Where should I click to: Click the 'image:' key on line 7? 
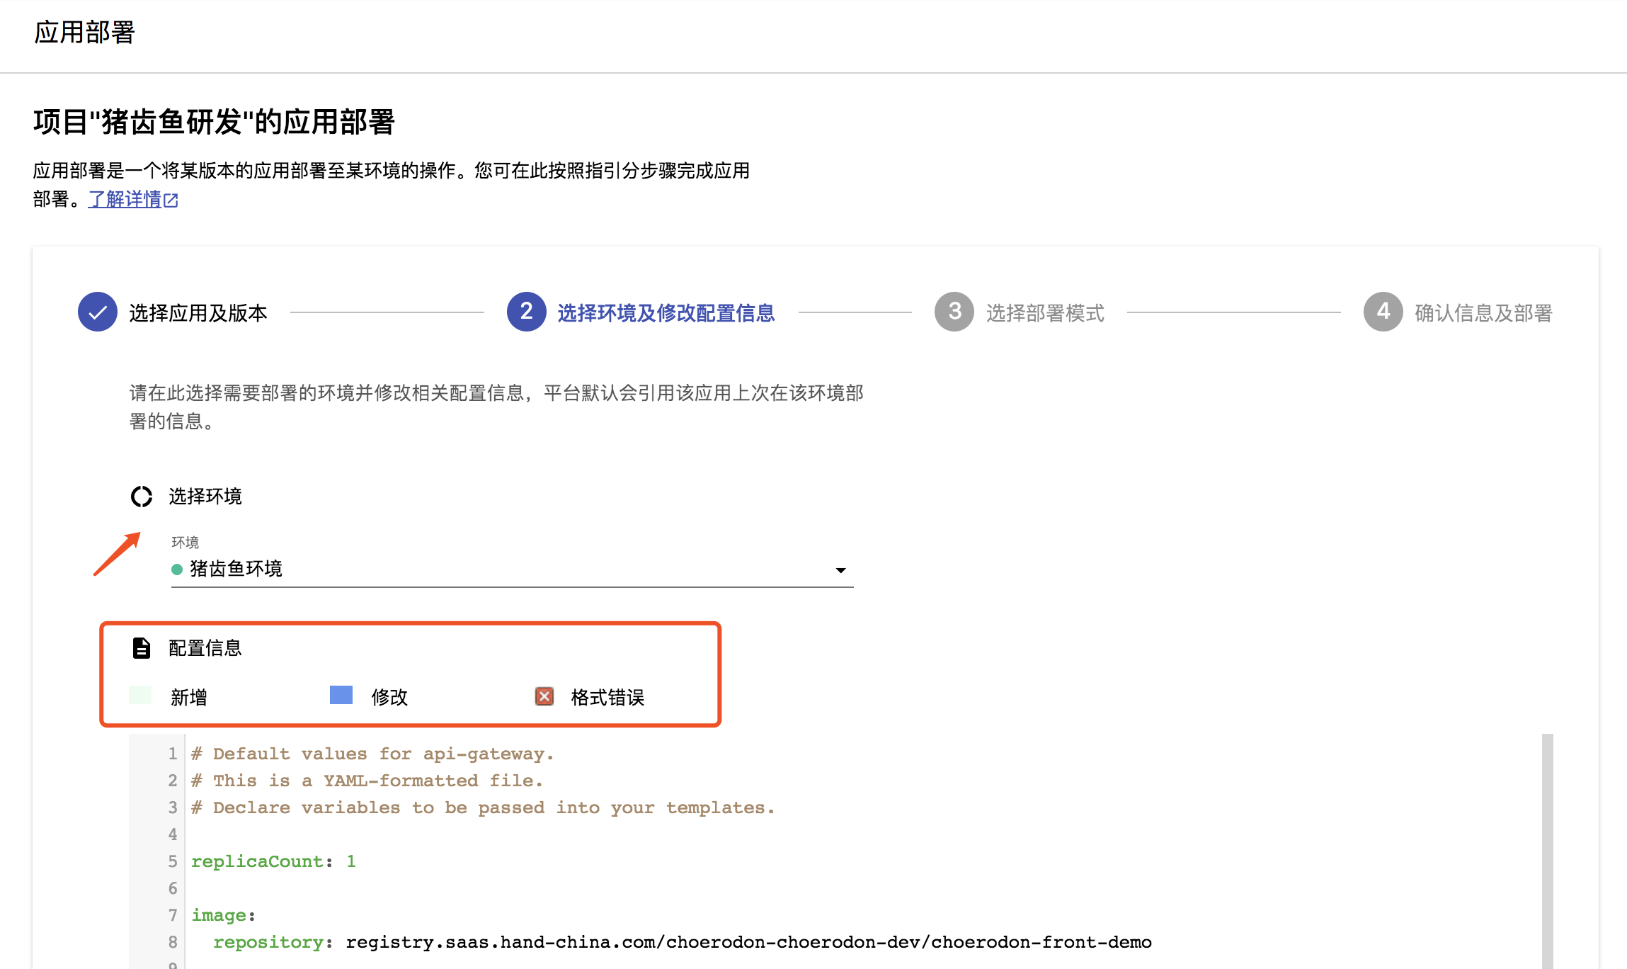click(224, 915)
